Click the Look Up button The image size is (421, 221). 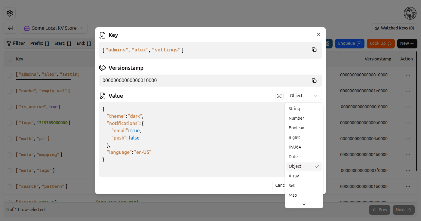(380, 44)
